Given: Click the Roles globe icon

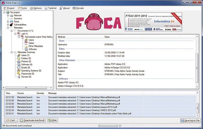Looking at the screenshot, I should tap(12, 21).
